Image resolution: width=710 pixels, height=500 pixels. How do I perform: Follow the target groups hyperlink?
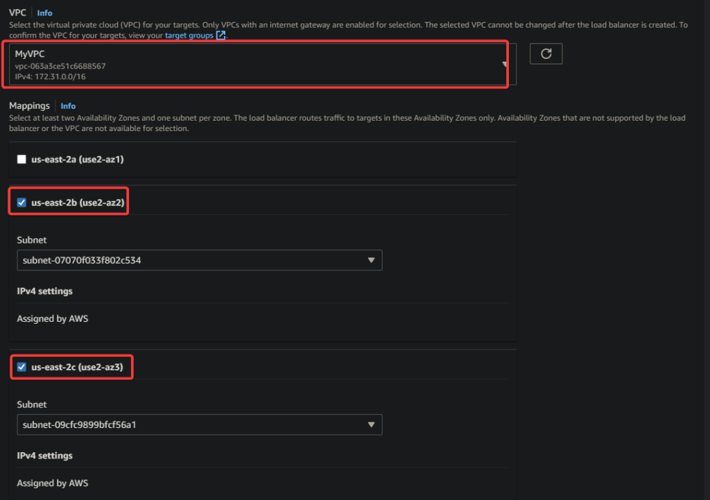coord(189,35)
